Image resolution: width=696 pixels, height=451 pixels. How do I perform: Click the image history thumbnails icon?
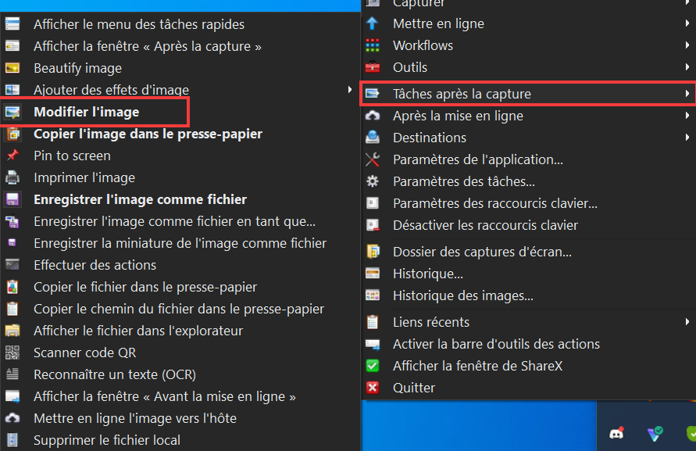[x=373, y=295]
